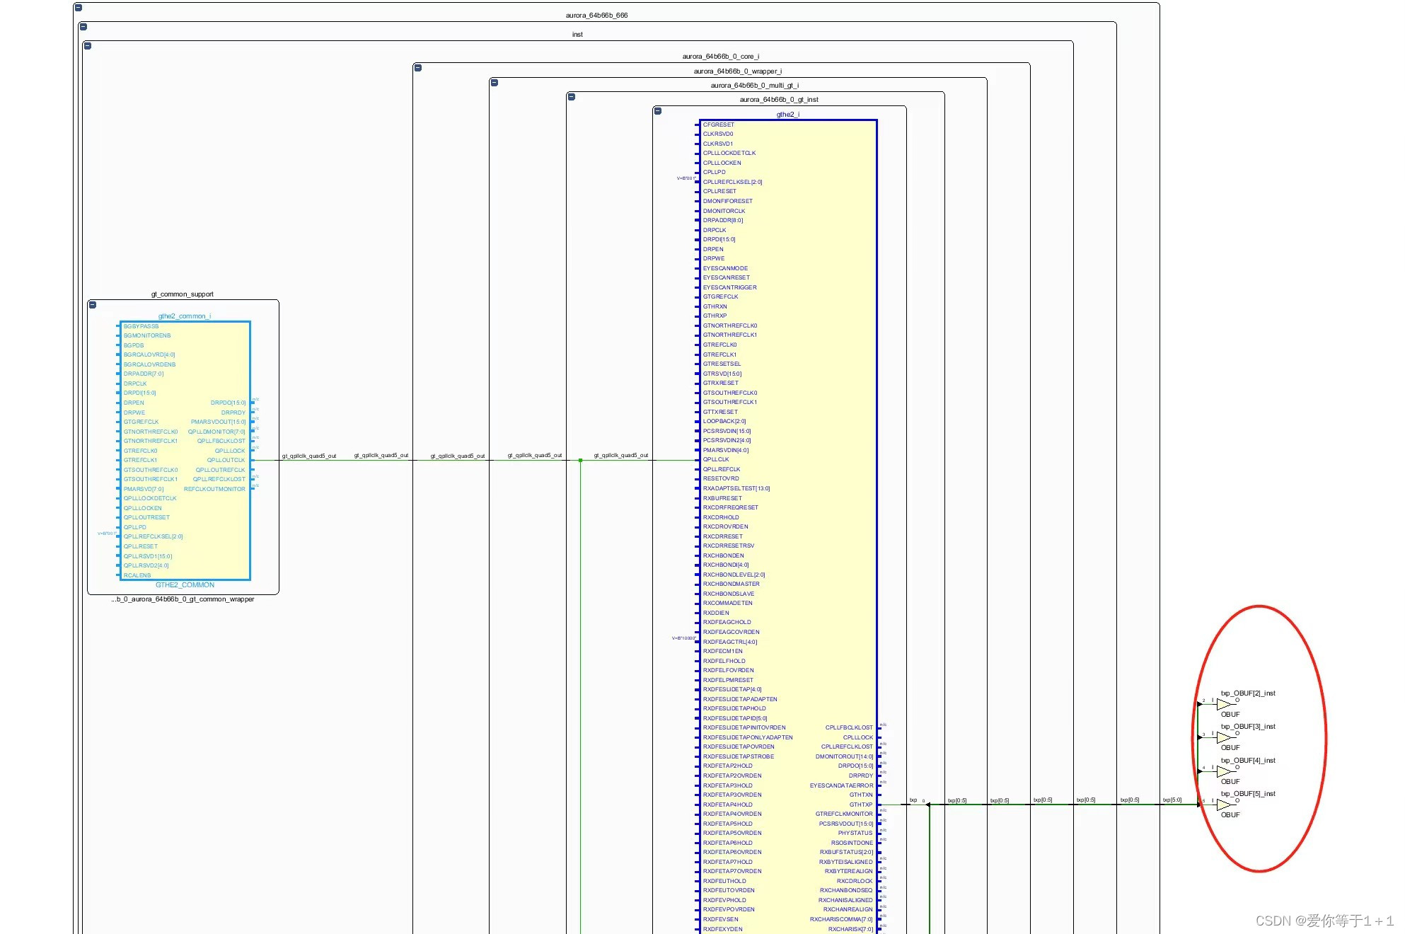Collapse the aurora_64b66b_0_gt_inst block
This screenshot has width=1405, height=934.
point(572,97)
